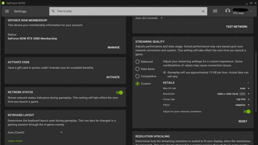Image resolution: width=258 pixels, height=145 pixels.
Task: Click the Manage membership button
Action: 113,47
